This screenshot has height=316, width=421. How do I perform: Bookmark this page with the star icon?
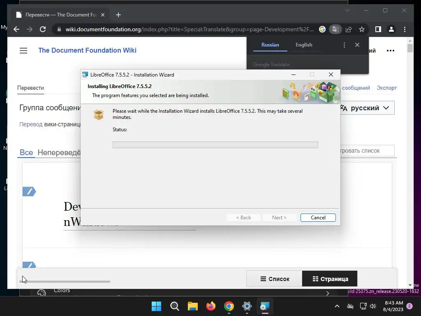(362, 29)
